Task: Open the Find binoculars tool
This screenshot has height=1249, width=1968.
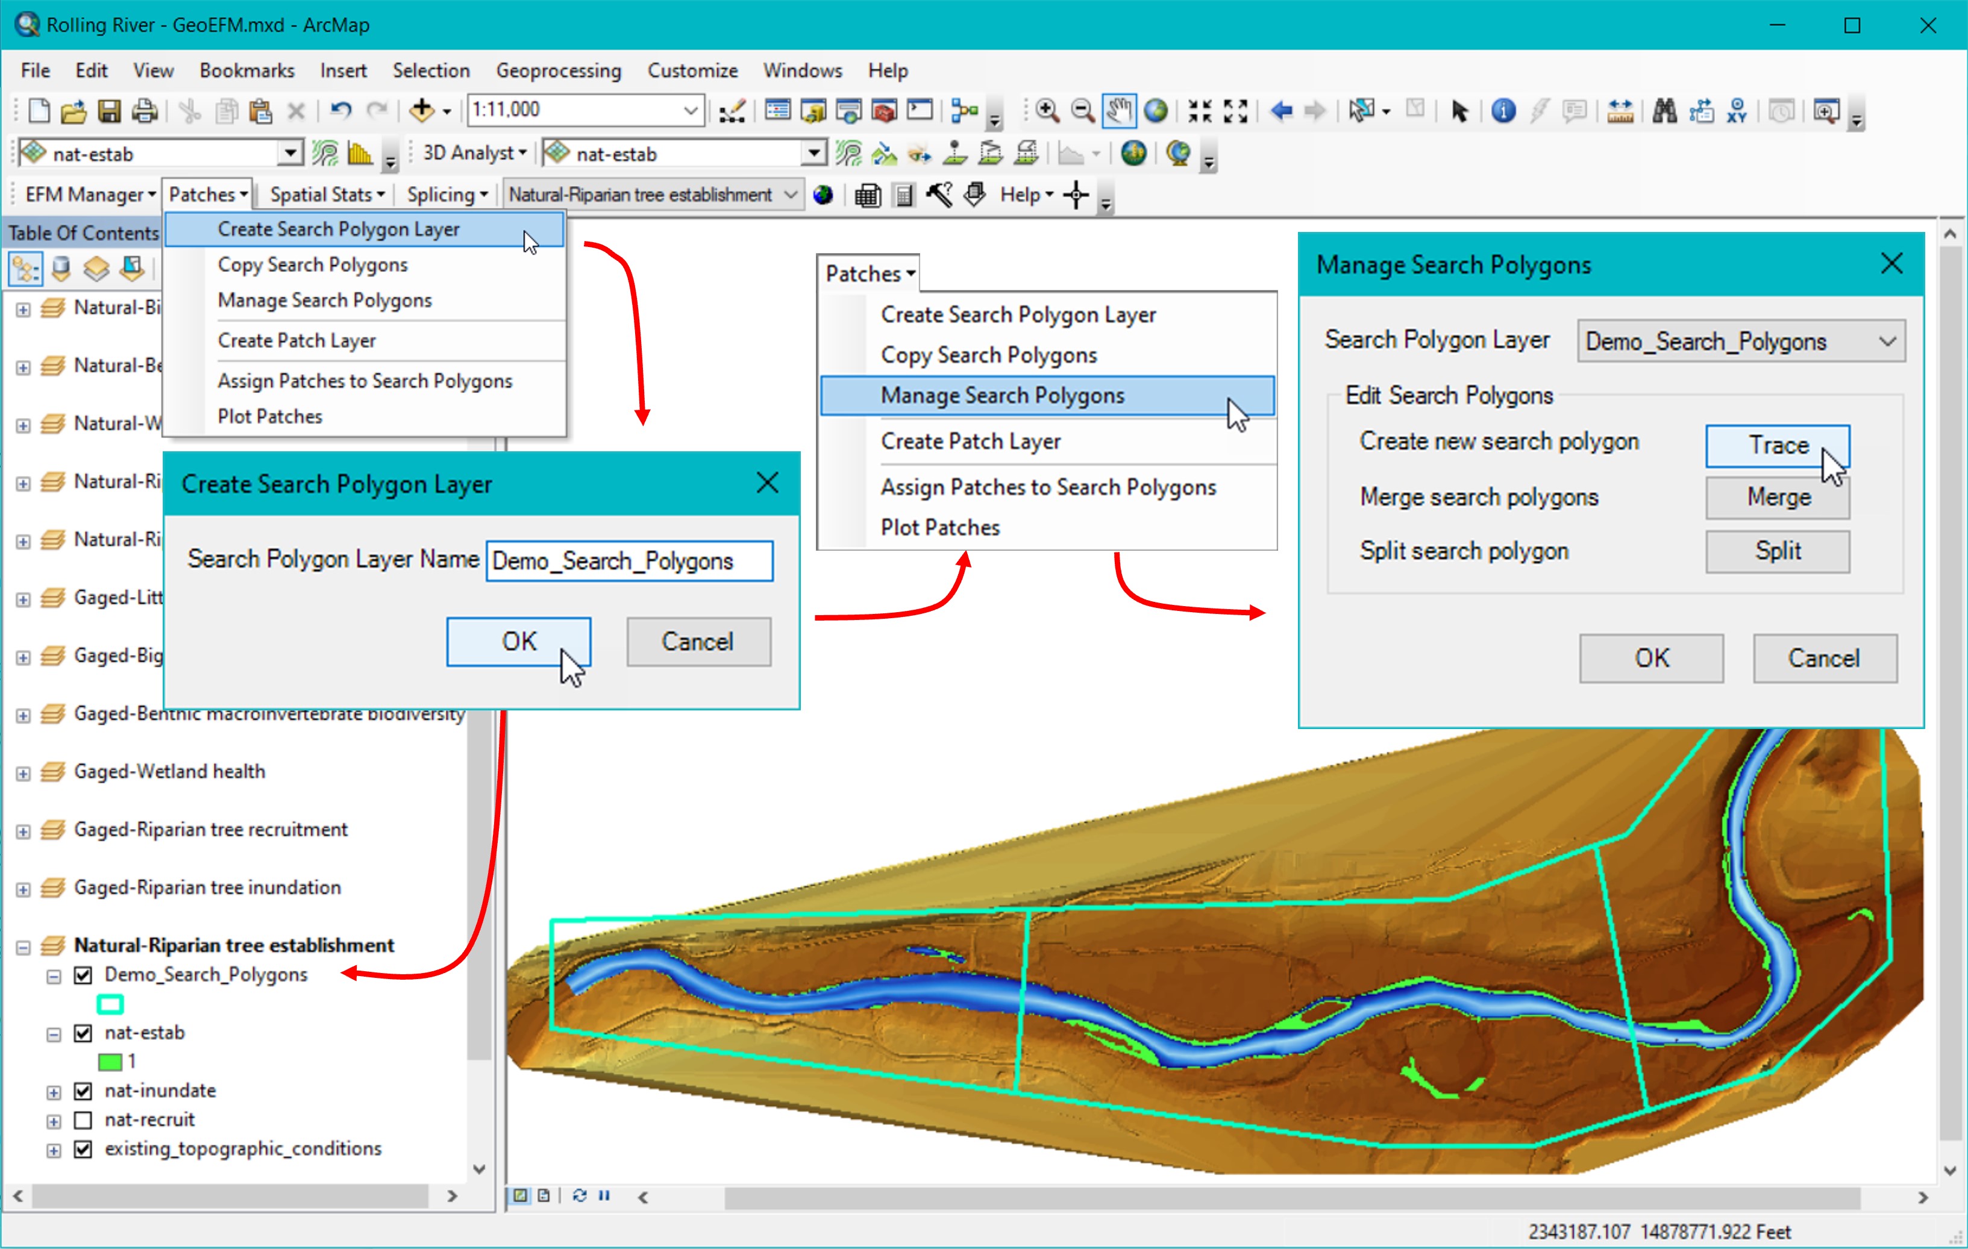Action: (1664, 110)
